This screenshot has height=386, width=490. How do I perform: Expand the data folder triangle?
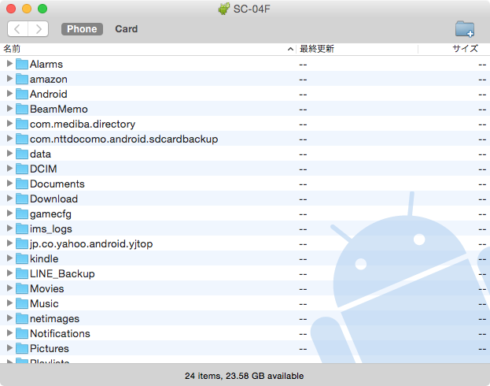pos(9,154)
